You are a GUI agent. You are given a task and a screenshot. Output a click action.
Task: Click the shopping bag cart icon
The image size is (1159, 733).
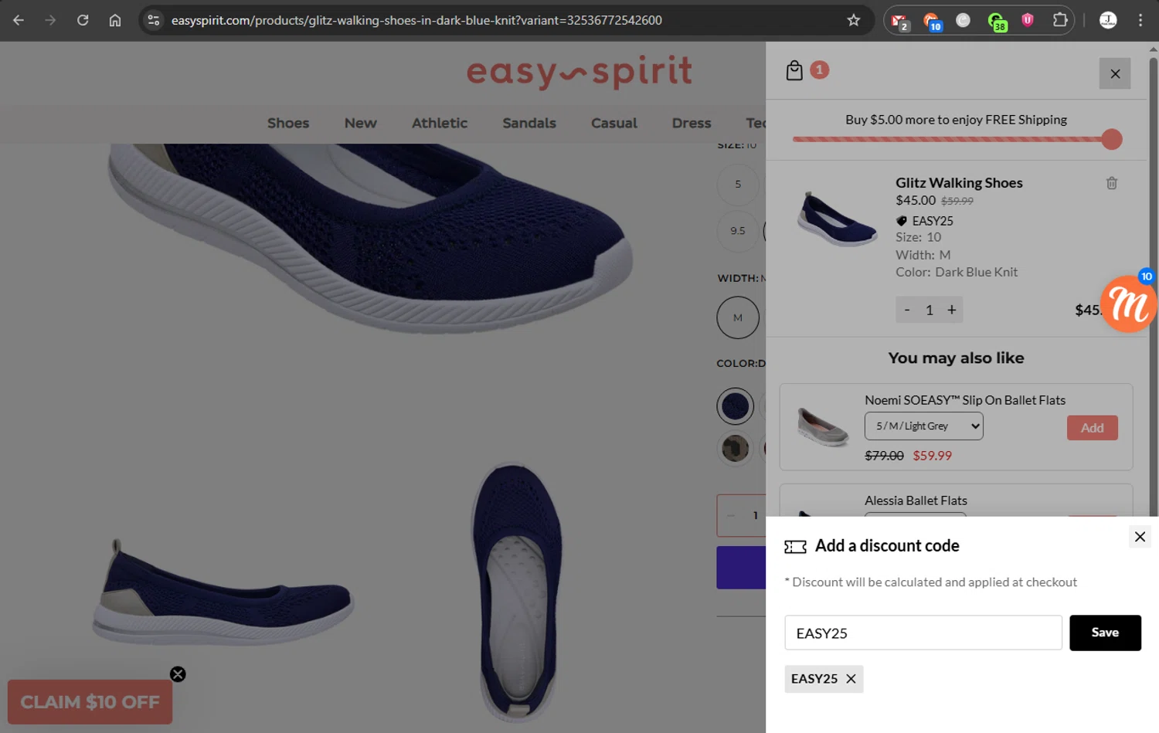tap(794, 70)
